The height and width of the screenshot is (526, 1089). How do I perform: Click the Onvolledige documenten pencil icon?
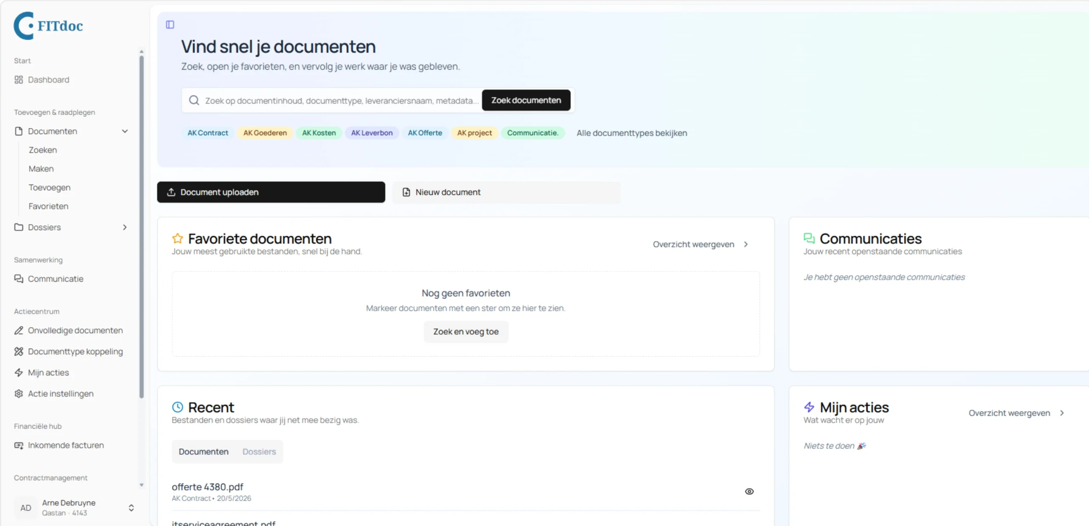18,331
